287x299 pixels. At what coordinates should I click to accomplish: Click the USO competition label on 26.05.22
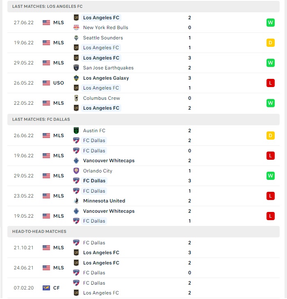click(x=59, y=83)
